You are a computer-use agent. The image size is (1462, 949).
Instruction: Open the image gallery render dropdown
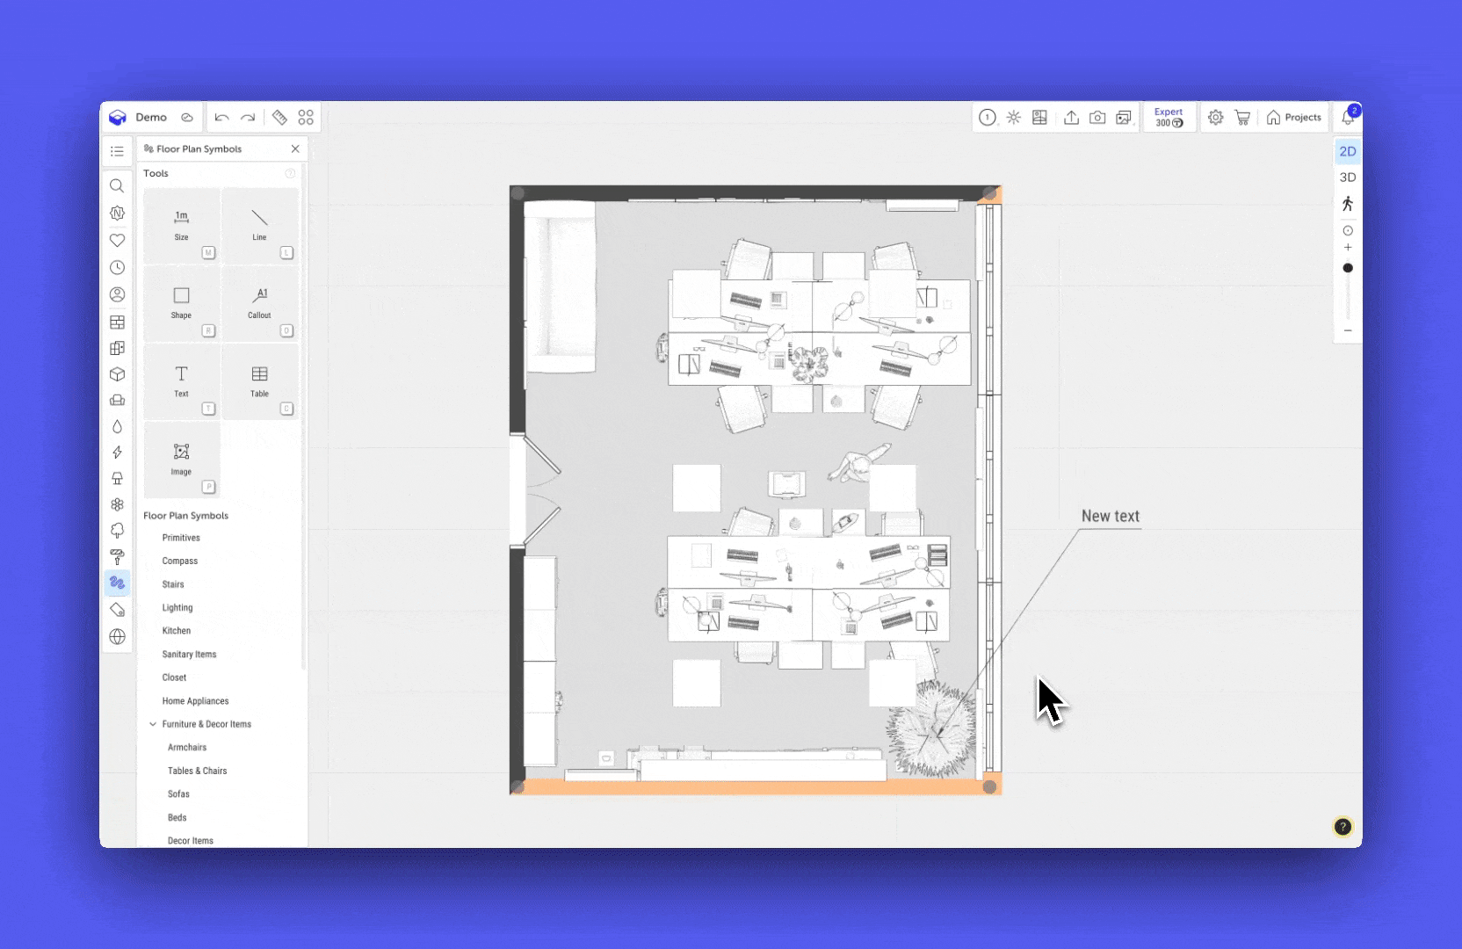[x=1124, y=118]
